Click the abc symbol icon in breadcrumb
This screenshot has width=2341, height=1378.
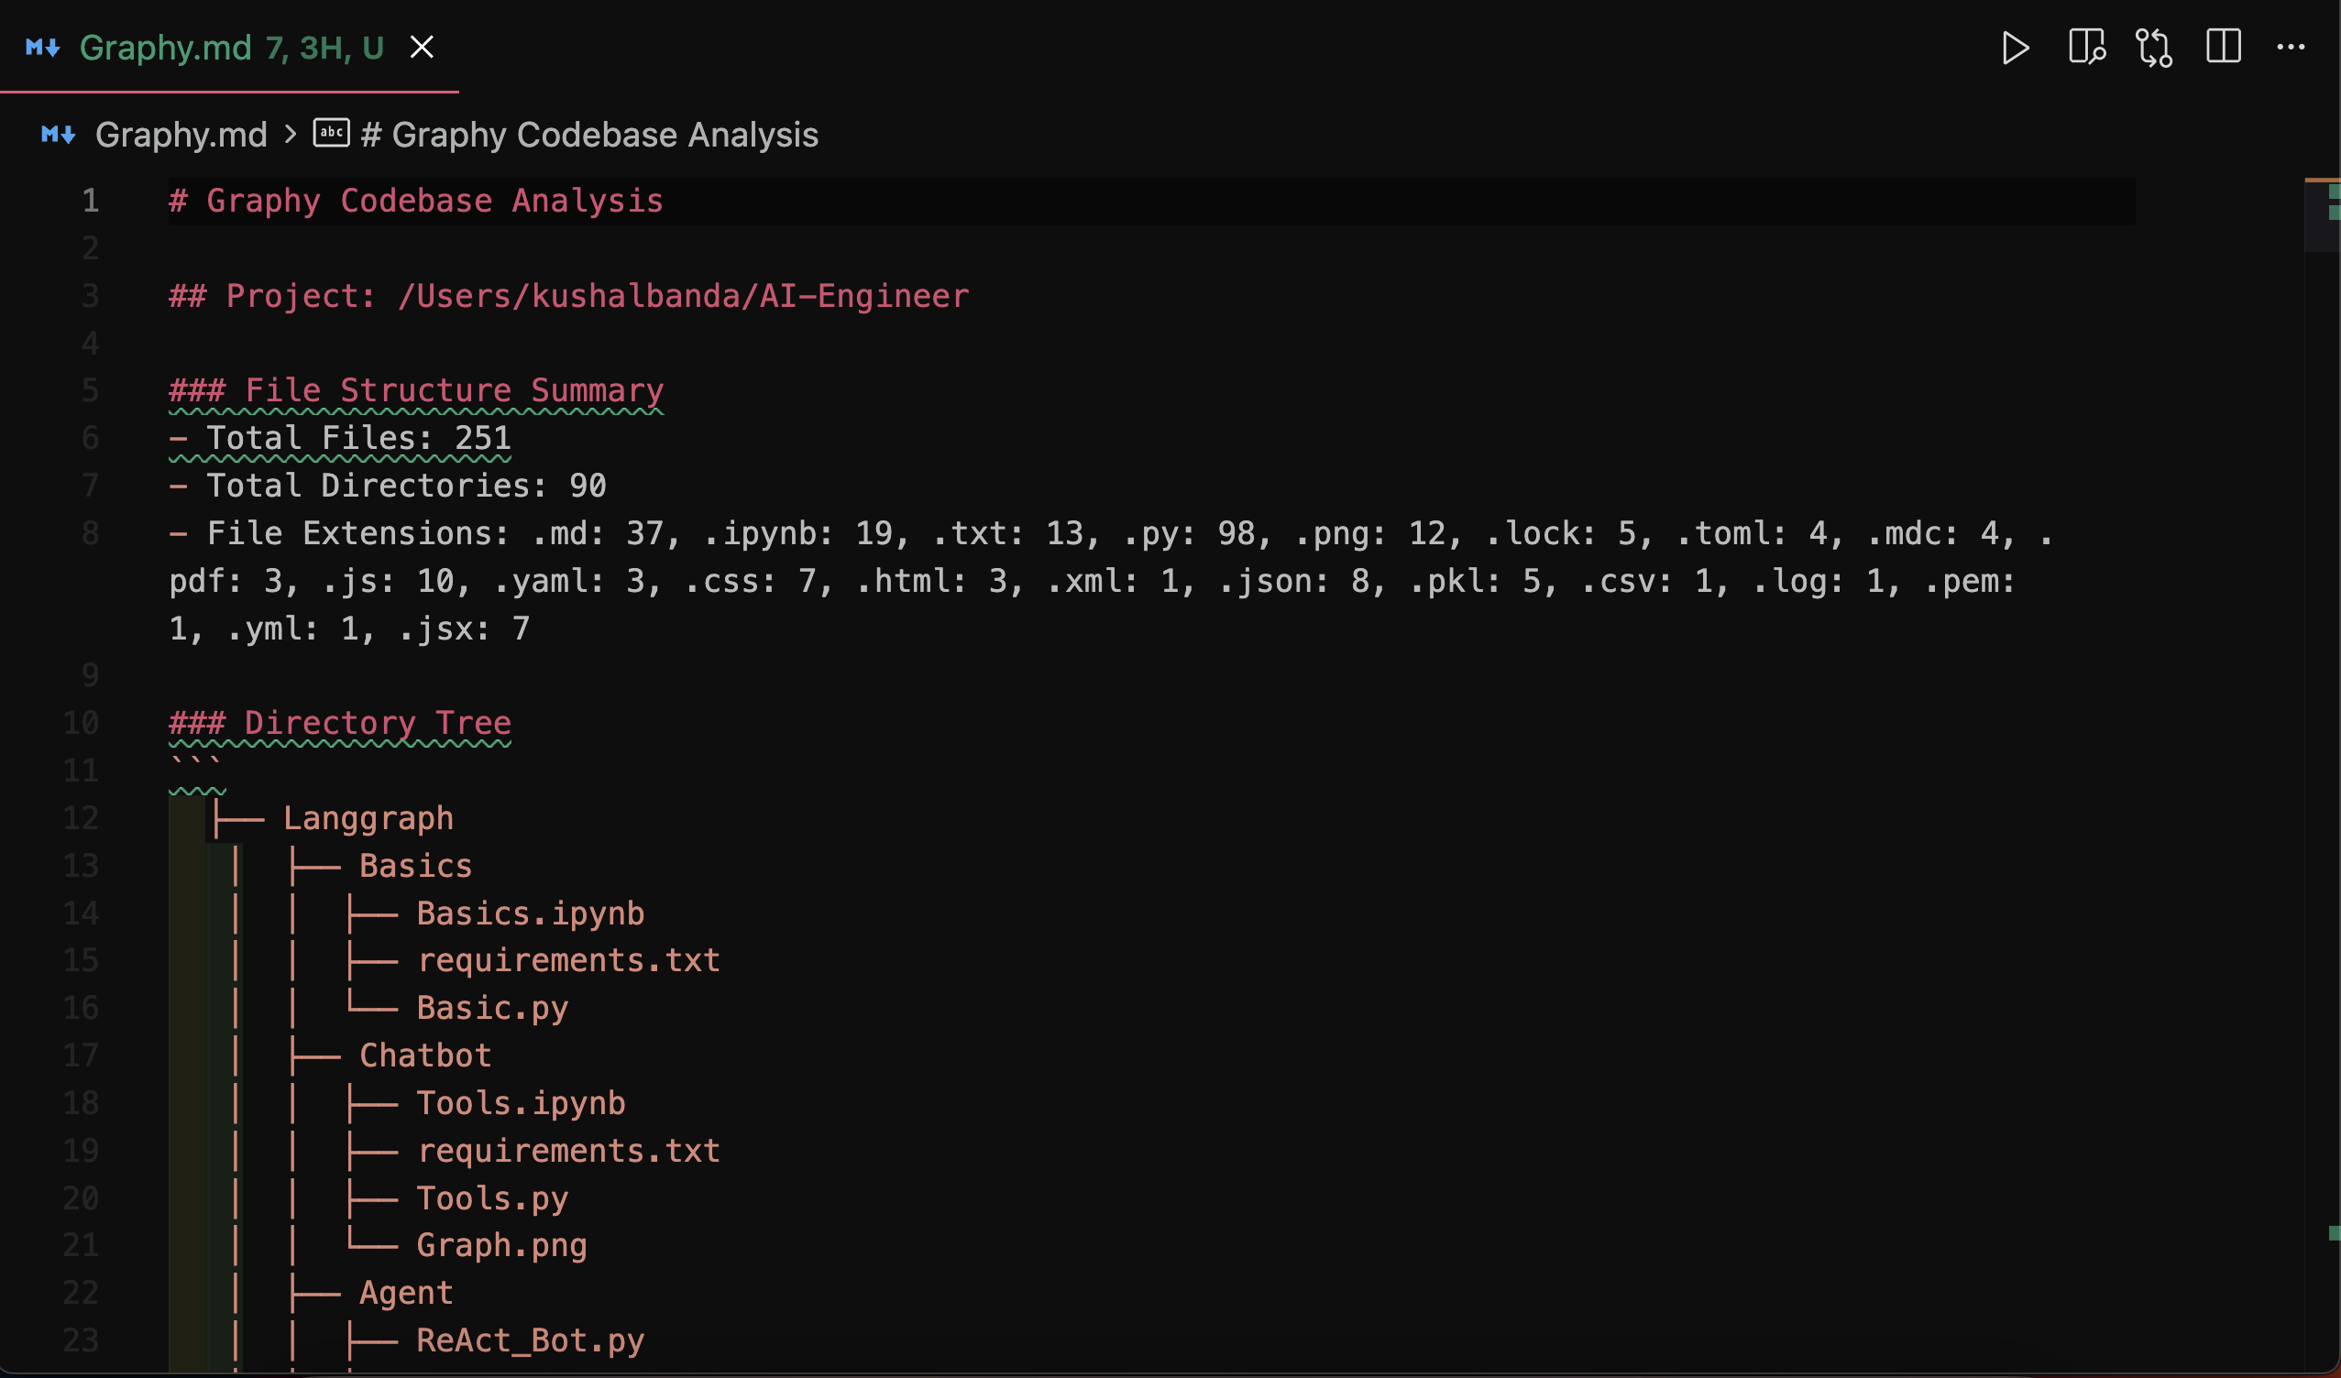coord(332,133)
